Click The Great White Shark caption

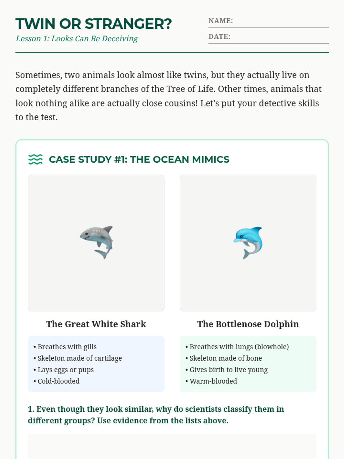coord(96,324)
